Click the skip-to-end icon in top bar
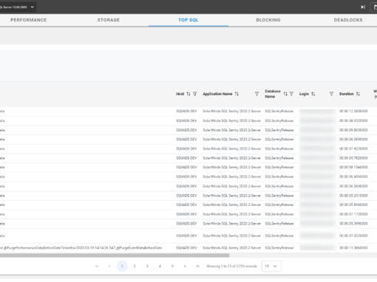The image size is (377, 282). [363, 7]
